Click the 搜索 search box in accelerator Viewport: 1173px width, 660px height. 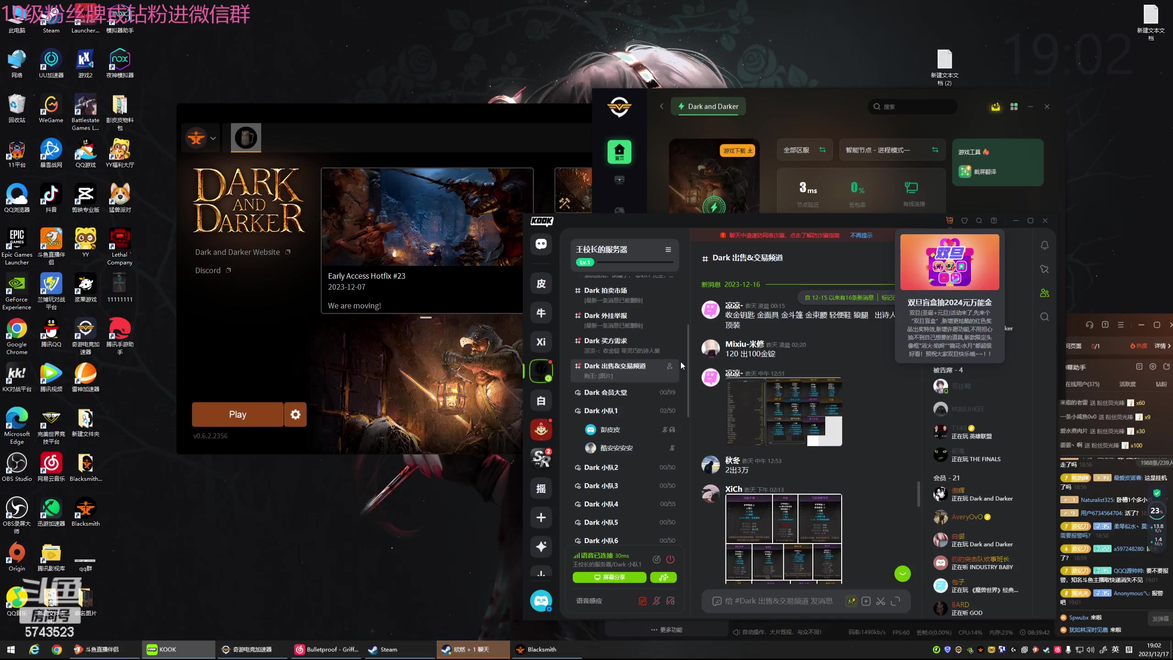pyautogui.click(x=912, y=107)
